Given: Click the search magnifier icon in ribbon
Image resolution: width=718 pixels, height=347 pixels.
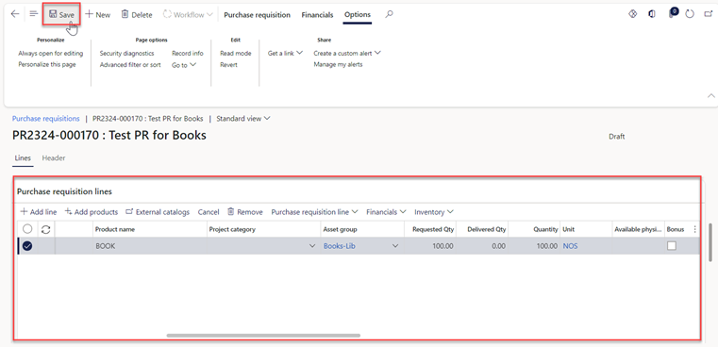Looking at the screenshot, I should [389, 15].
